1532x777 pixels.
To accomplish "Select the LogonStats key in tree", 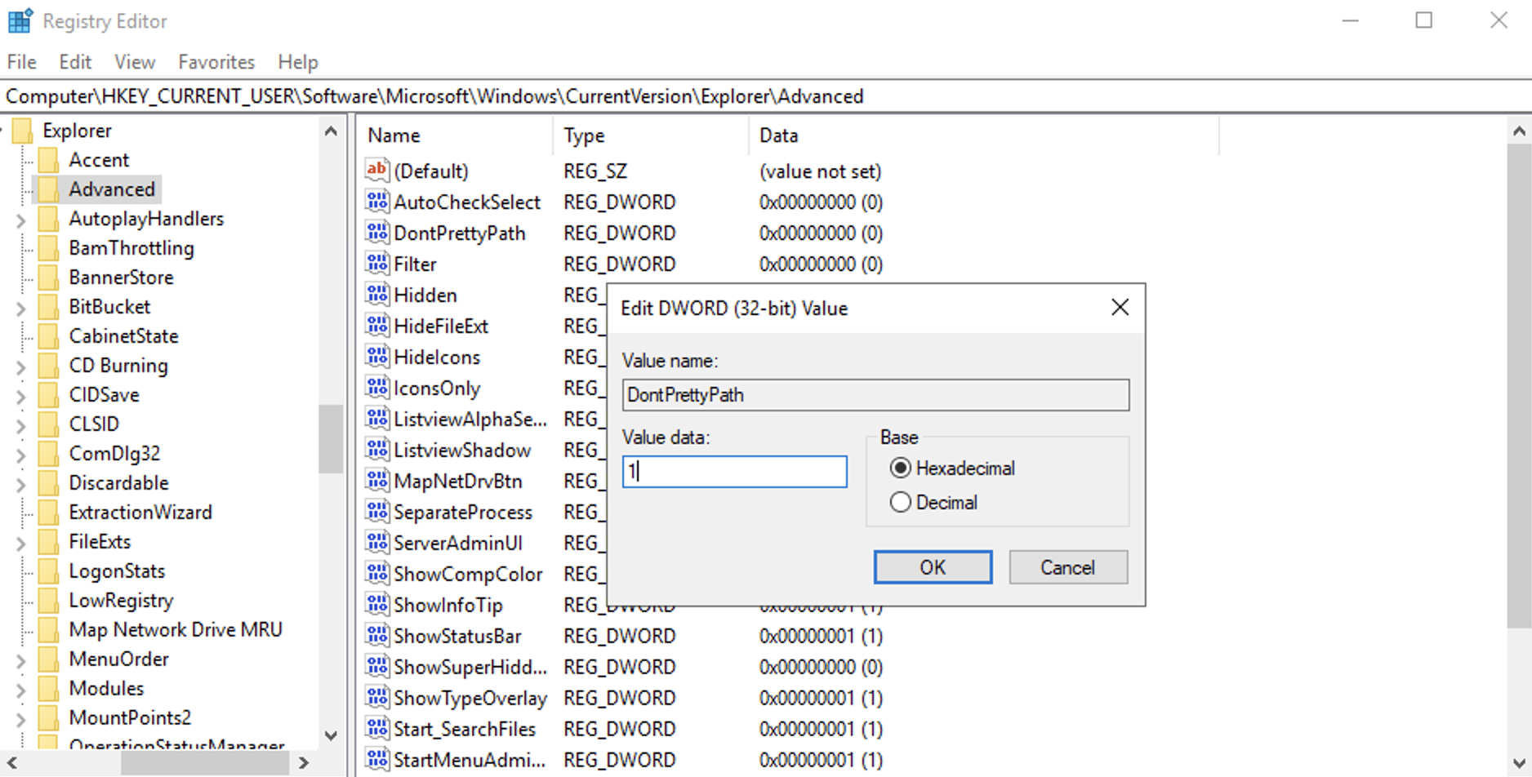I will tap(117, 571).
